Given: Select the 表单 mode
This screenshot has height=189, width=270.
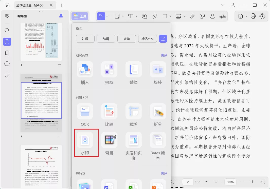Looking at the screenshot, I should (127, 38).
